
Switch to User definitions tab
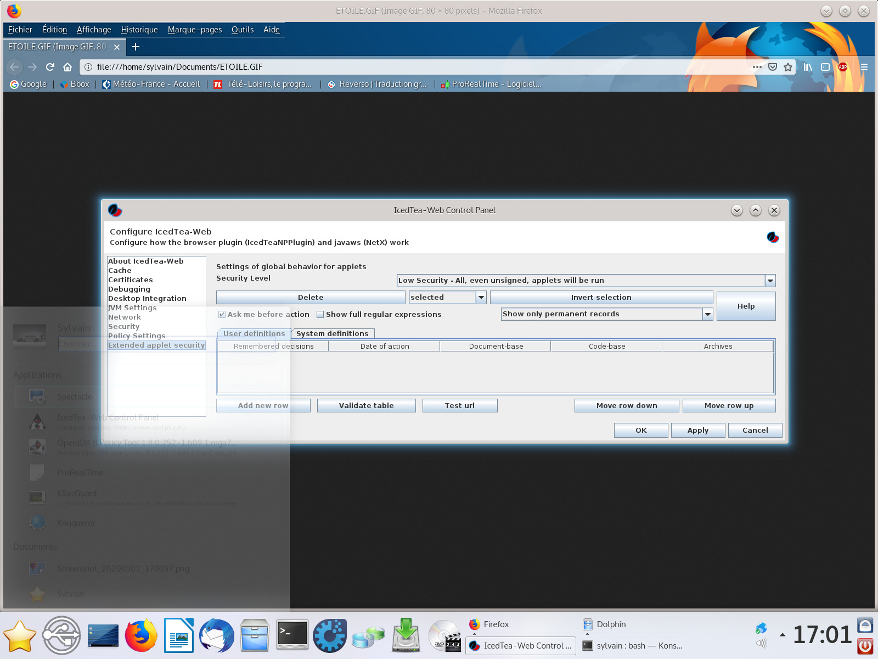(254, 333)
